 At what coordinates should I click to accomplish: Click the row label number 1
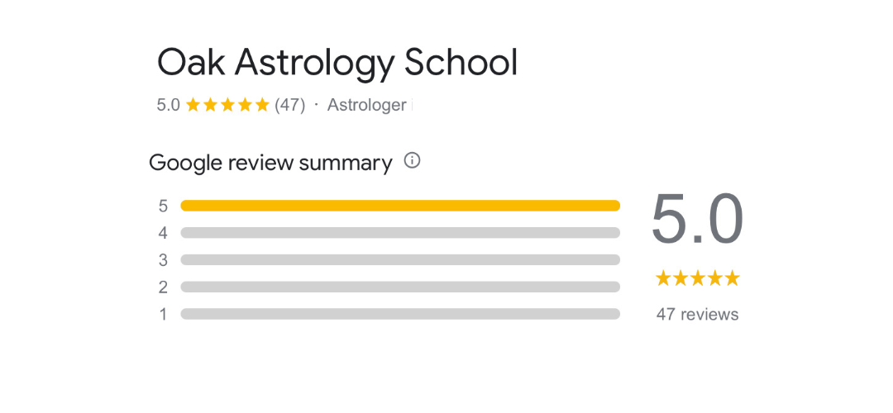click(x=164, y=315)
